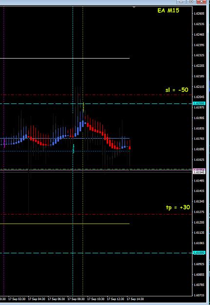Restore down the chart window
Image resolution: width=210 pixels, height=305 pixels.
tap(191, 1)
